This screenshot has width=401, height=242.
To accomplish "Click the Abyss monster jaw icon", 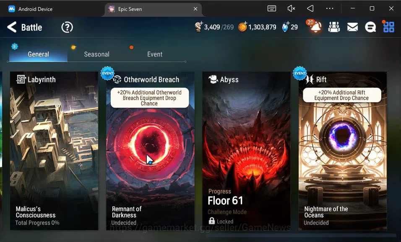I will click(x=213, y=80).
